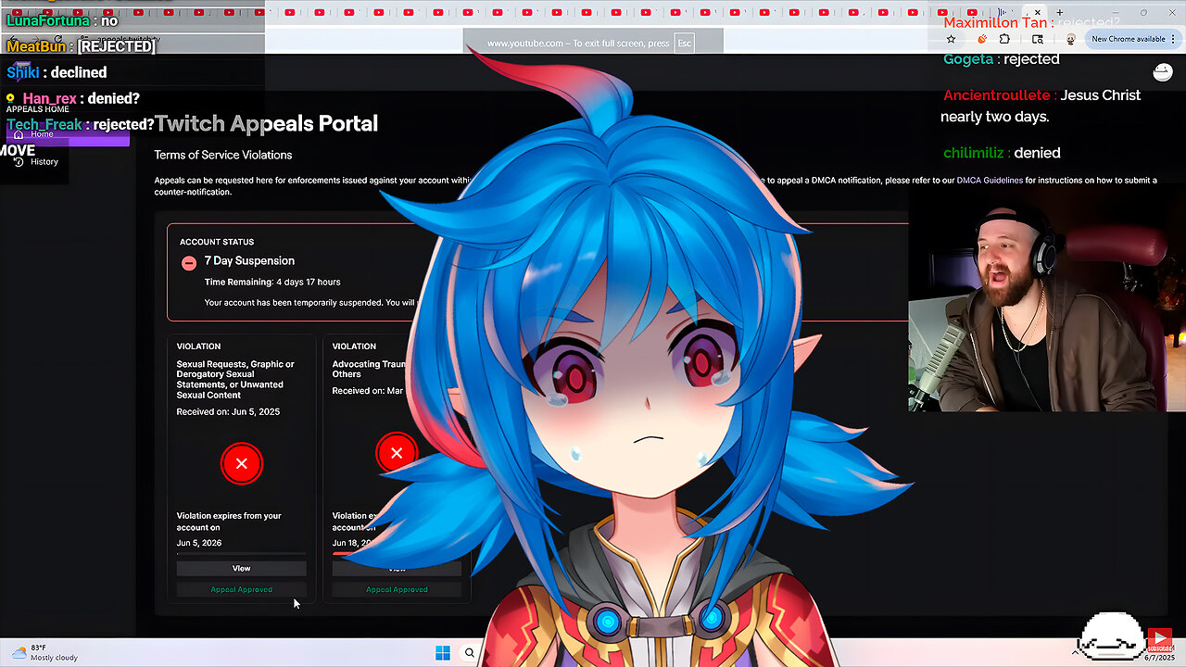
Task: Click the Terms of Service Violations heading
Action: tap(223, 155)
